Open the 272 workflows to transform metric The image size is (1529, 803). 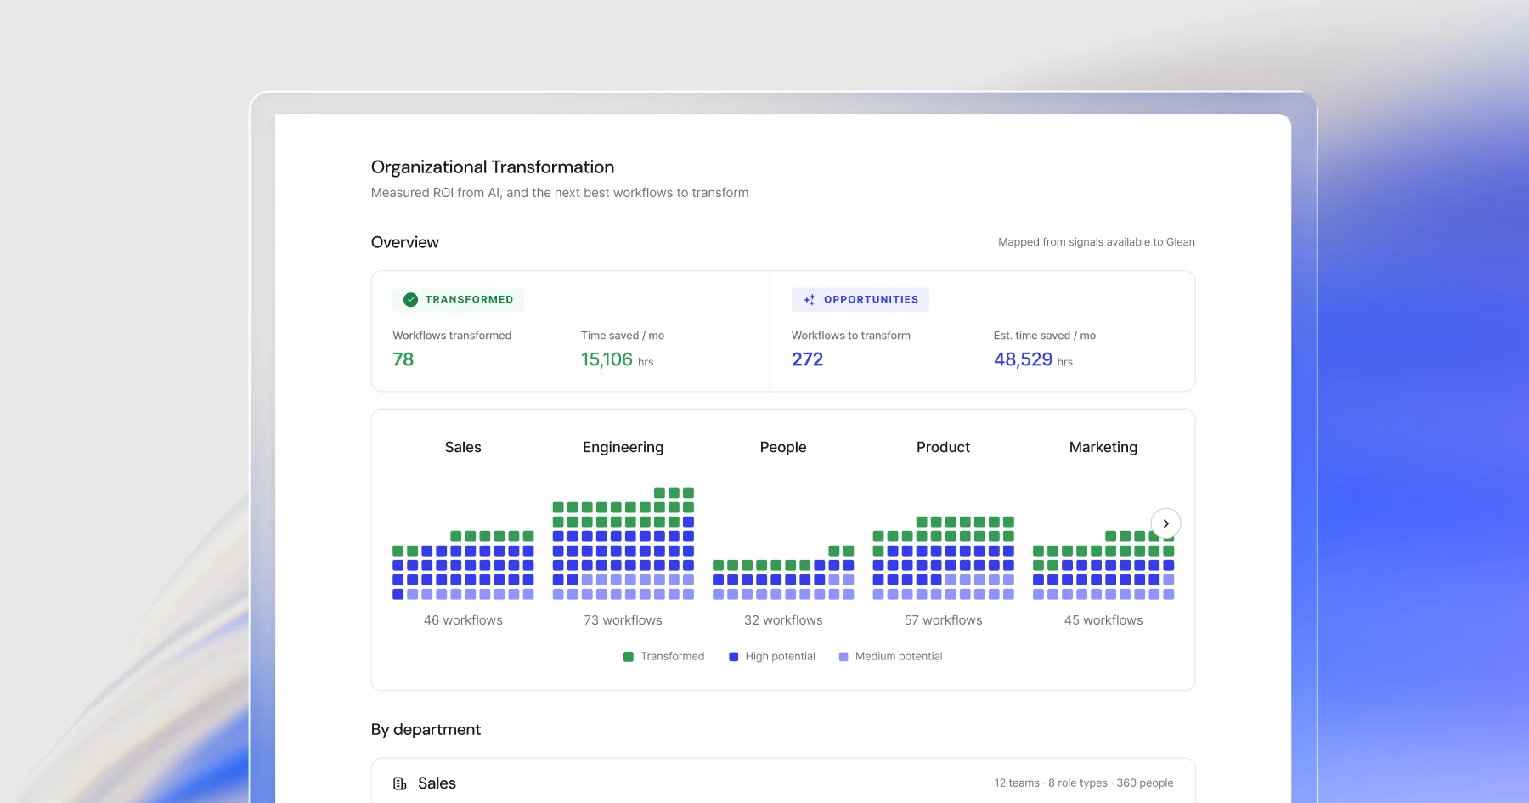pos(808,359)
